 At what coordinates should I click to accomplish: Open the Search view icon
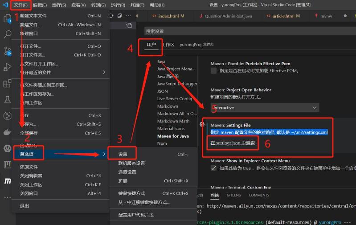(x=7, y=34)
